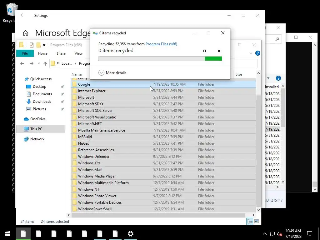320x240 pixels.
Task: Select the Microsoft Visual Studio folder
Action: coord(97,117)
